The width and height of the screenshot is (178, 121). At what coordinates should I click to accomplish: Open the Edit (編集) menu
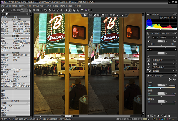(15, 6)
